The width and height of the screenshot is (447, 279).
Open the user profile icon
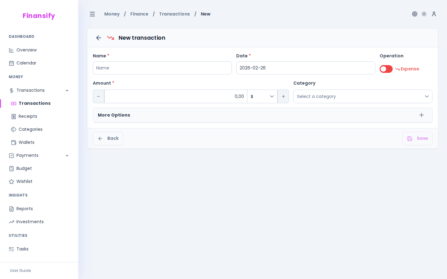coord(434,14)
